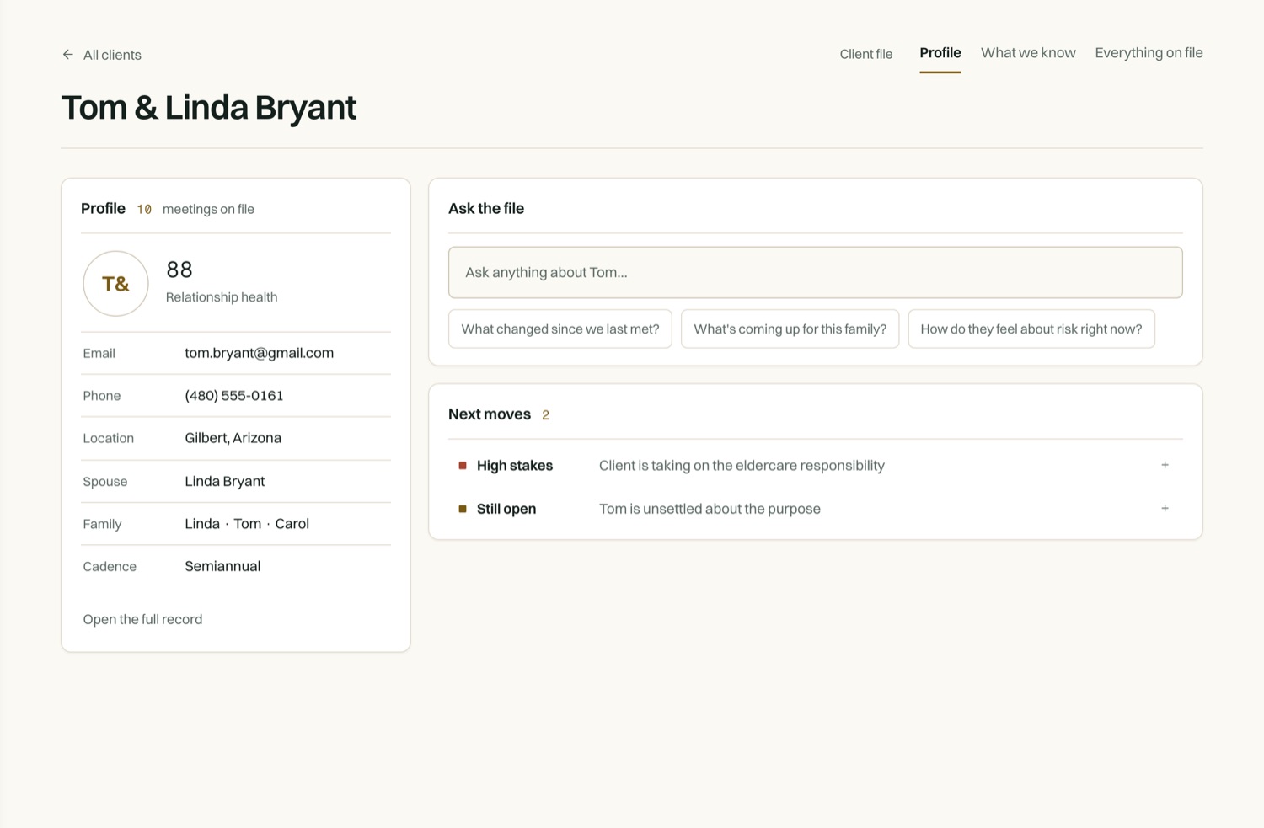
Task: Select the Profile tab
Action: (x=940, y=53)
